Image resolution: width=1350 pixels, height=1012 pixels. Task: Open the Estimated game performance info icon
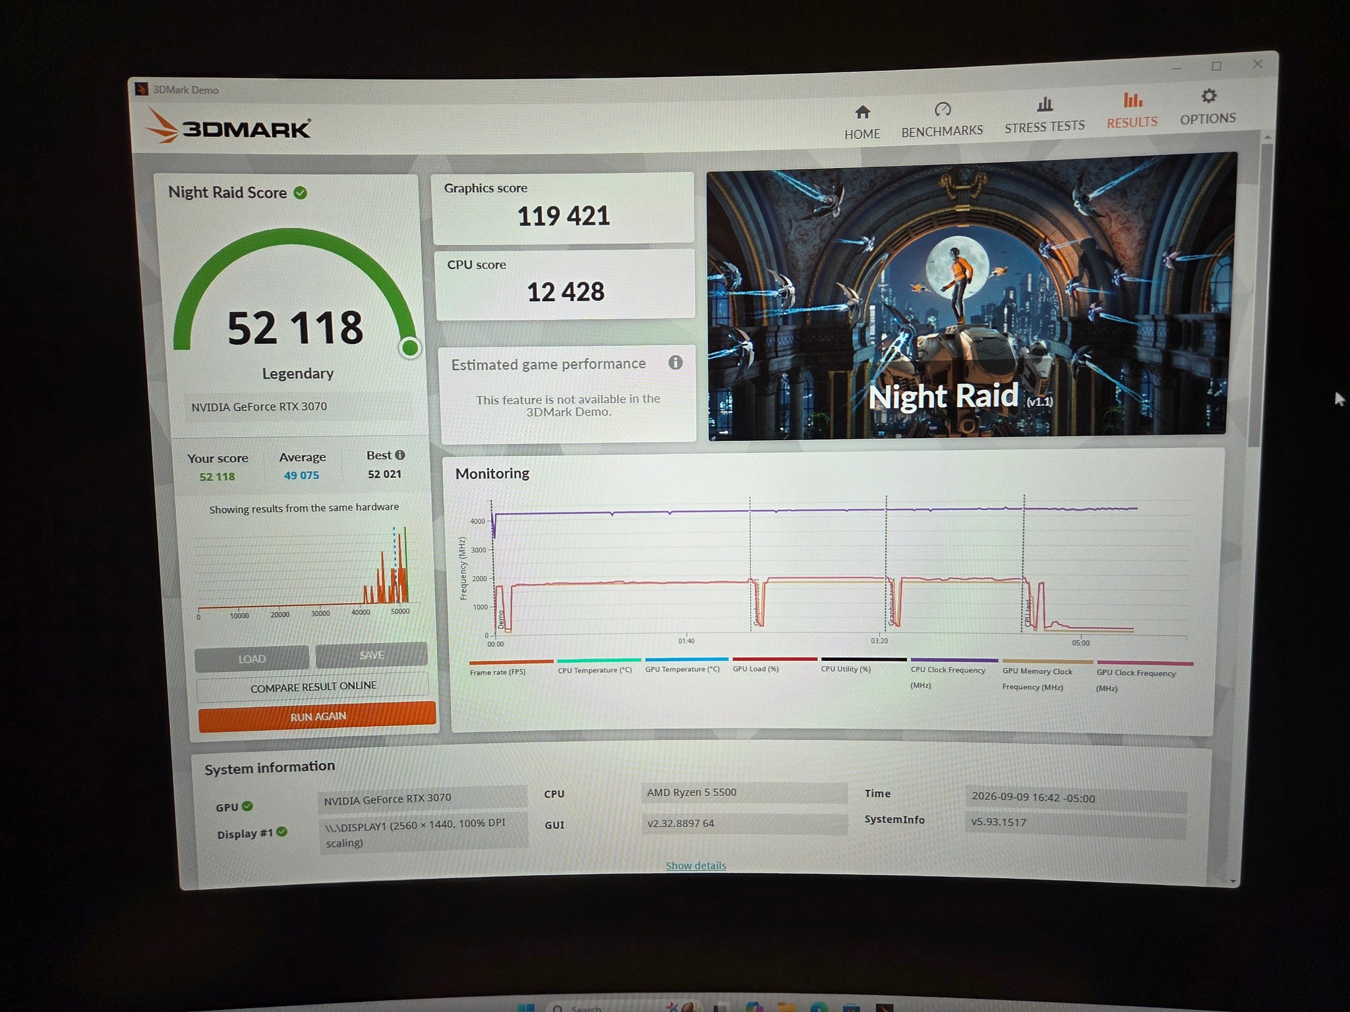click(675, 362)
